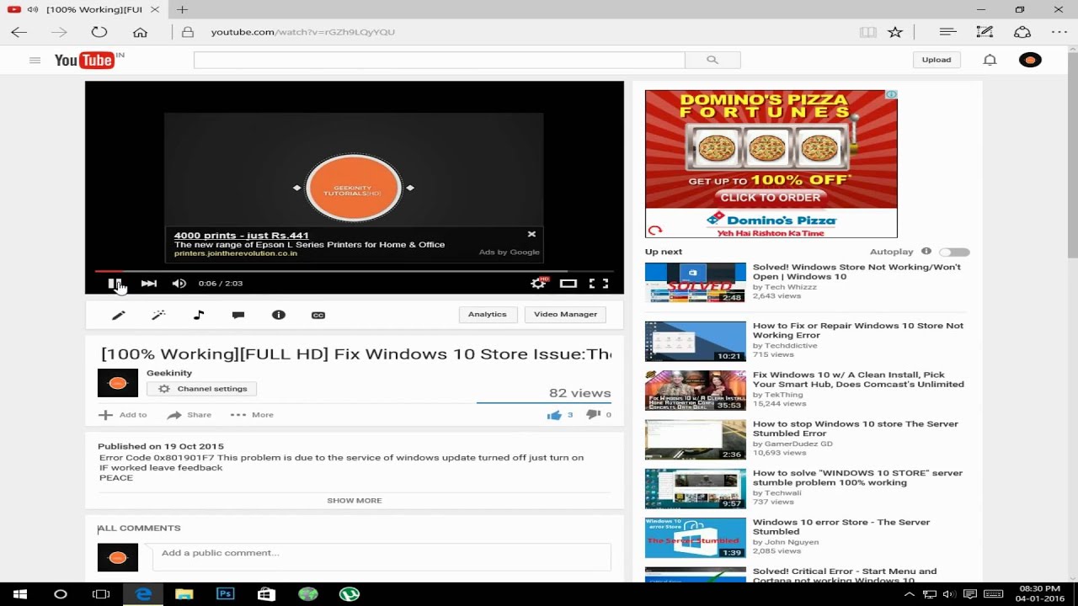The height and width of the screenshot is (606, 1078).
Task: Open the account avatar menu
Action: [1031, 60]
